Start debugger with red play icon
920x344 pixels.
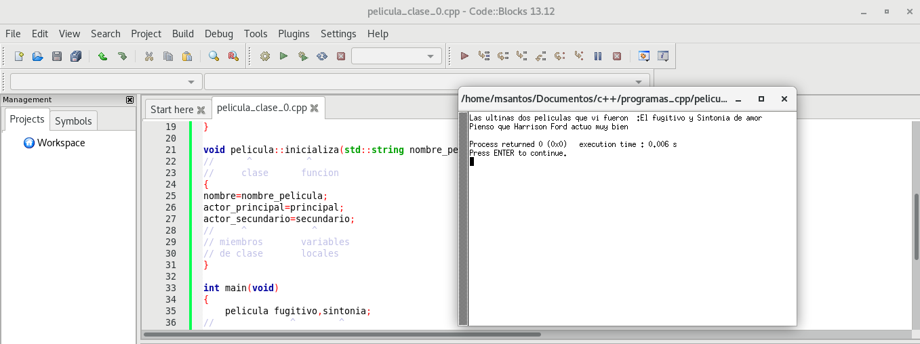tap(464, 56)
